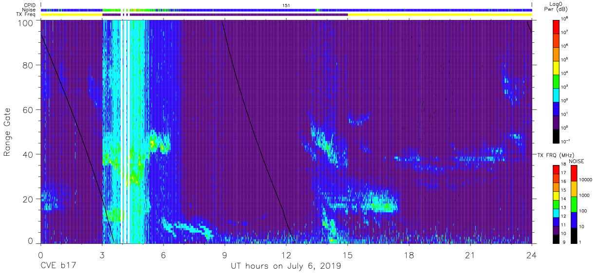Viewport: 598px width, 276px height.
Task: Click the orange segment of NOISE colorbar
Action: click(574, 189)
